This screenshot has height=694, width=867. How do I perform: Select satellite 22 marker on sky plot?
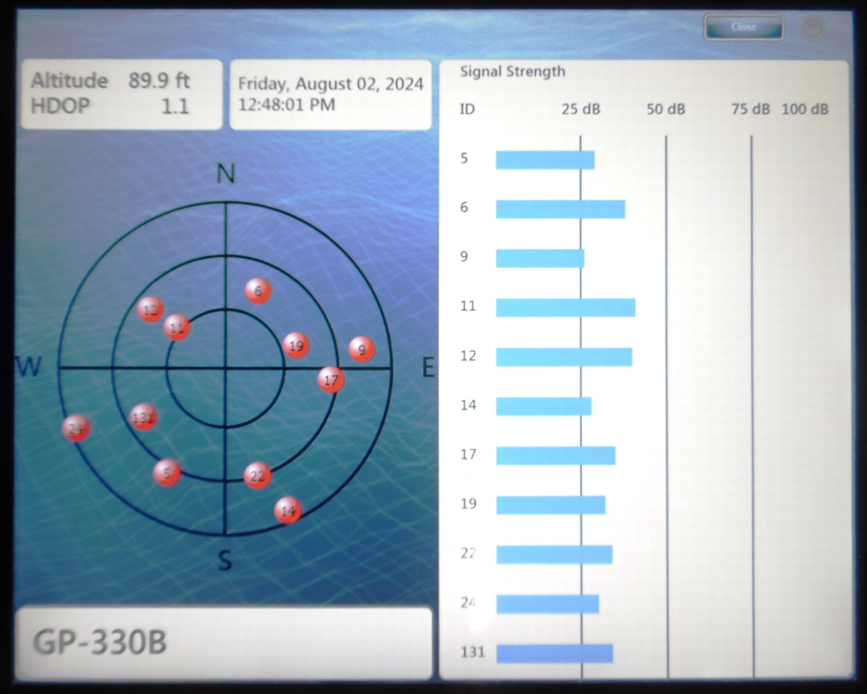258,476
